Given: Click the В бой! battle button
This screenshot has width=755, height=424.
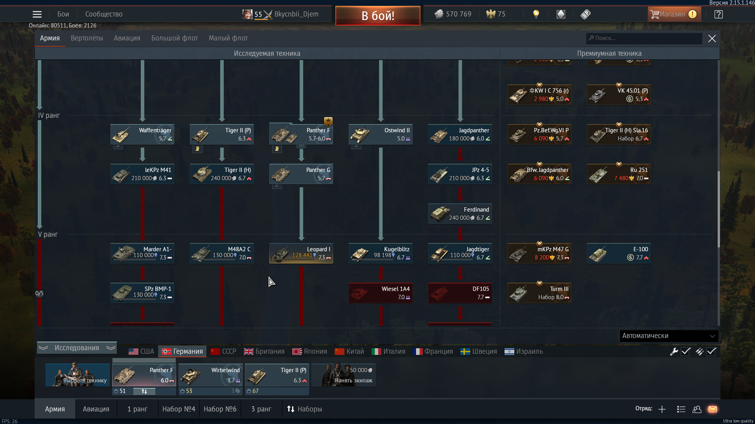Looking at the screenshot, I should tap(377, 16).
